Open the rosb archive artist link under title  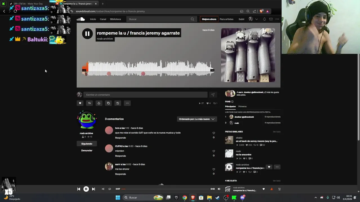(x=105, y=39)
